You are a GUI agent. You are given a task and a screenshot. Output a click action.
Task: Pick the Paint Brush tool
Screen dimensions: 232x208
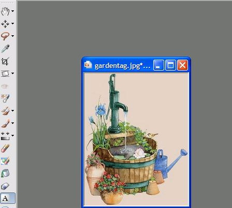coord(5,123)
